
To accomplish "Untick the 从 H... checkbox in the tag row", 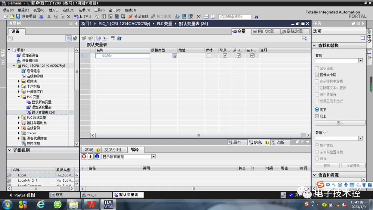I will click(239, 55).
